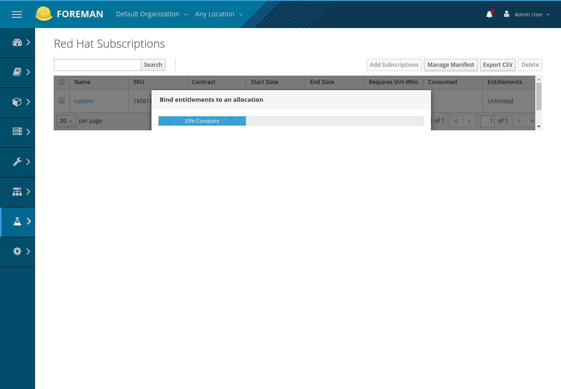Export subscriptions with Export CSV
561x389 pixels.
click(x=498, y=65)
